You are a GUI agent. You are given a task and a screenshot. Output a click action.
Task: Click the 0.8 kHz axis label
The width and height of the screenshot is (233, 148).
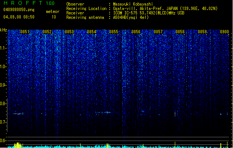coord(3,104)
